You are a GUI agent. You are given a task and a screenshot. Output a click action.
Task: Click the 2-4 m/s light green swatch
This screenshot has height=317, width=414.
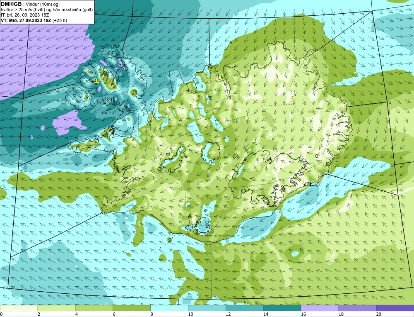coord(56,308)
